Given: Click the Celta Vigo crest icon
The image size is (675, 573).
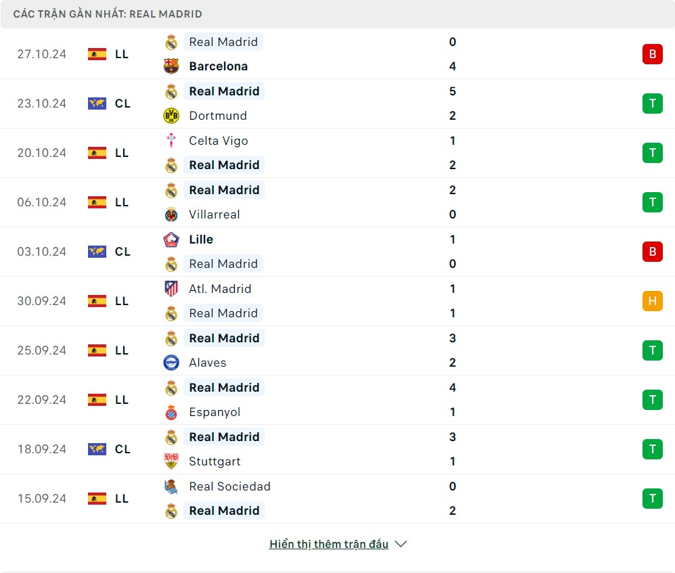Looking at the screenshot, I should click(x=171, y=141).
